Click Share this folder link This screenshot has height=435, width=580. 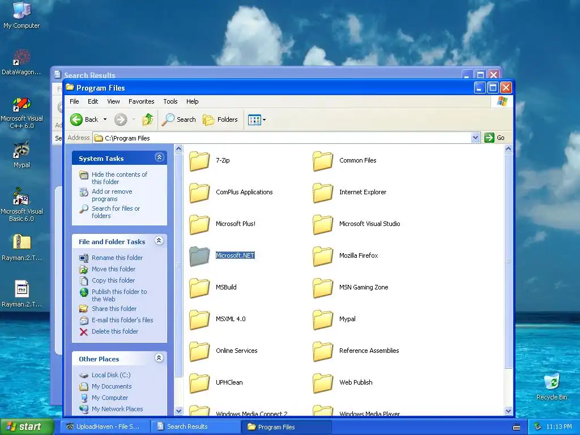point(114,309)
